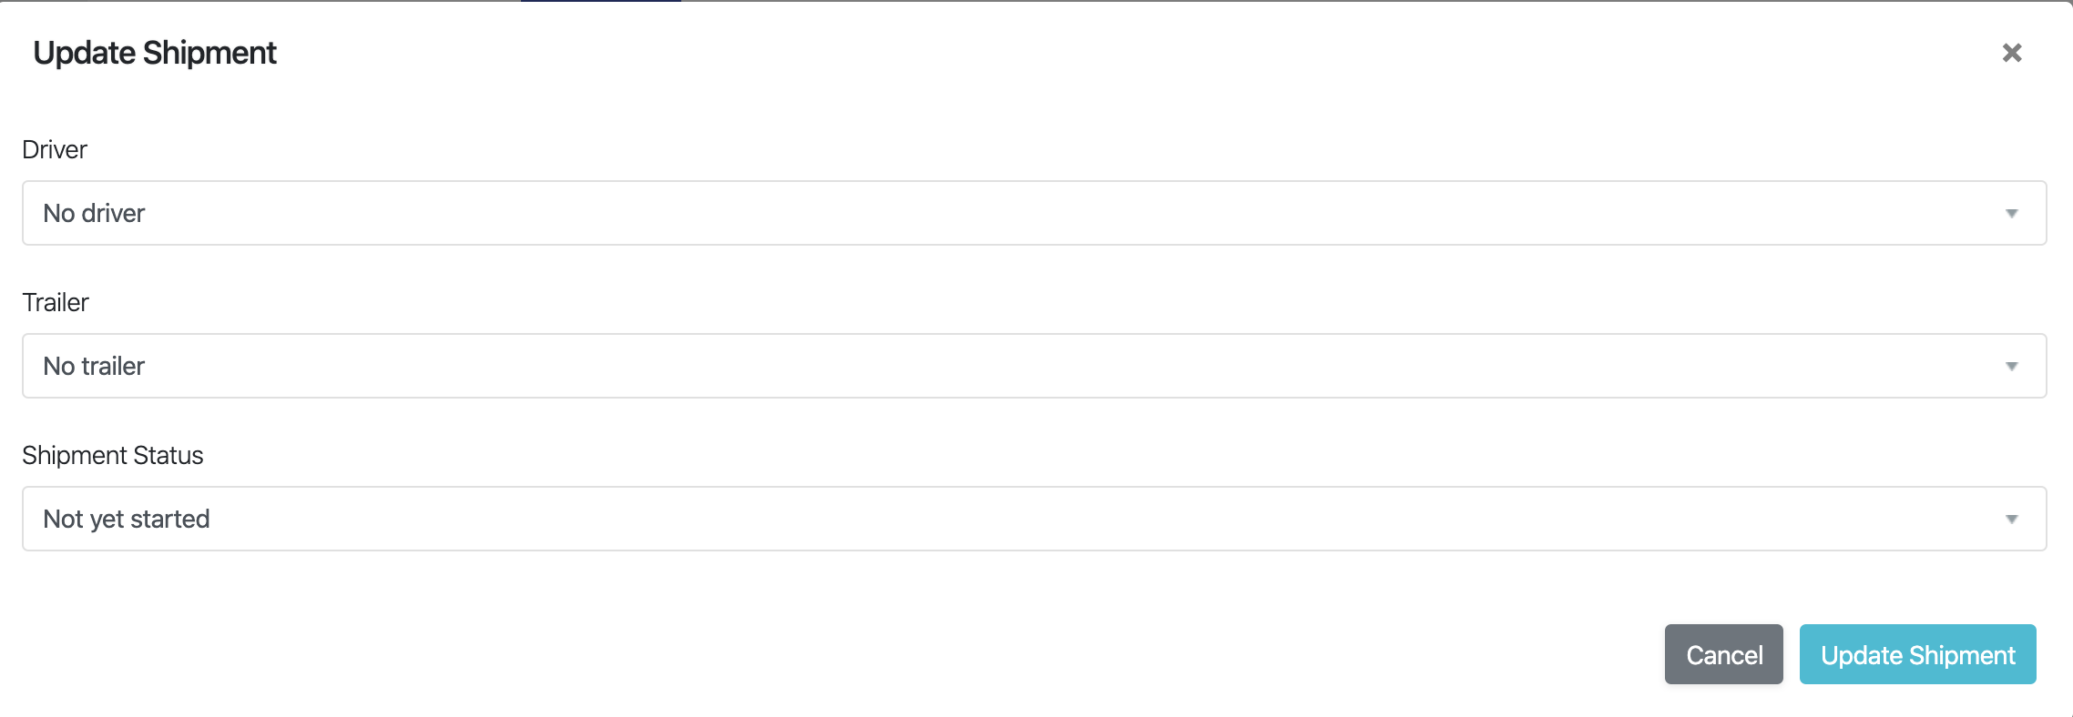Click the blue Update Shipment button
This screenshot has width=2073, height=717.
pos(1917,654)
